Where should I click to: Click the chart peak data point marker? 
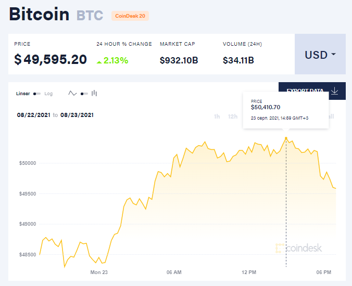pyautogui.click(x=286, y=138)
